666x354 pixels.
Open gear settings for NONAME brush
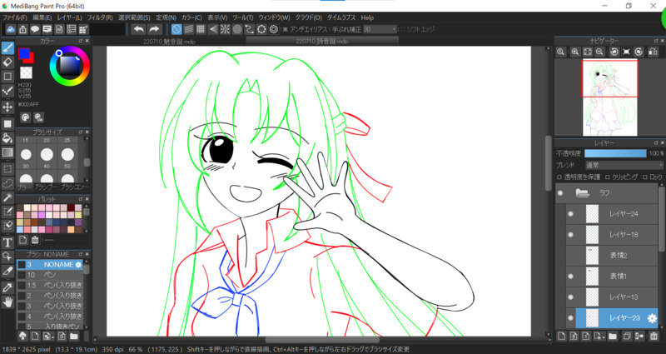(78, 264)
